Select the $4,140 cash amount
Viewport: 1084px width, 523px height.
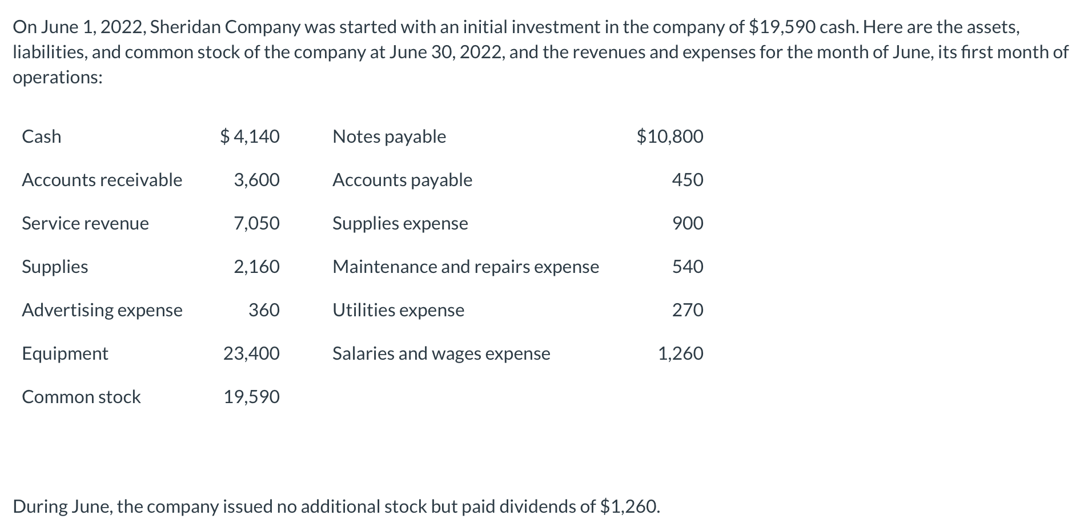[250, 136]
